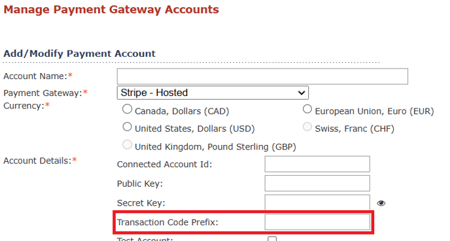Click into the Connected Account Id field
The height and width of the screenshot is (241, 450).
(317, 164)
